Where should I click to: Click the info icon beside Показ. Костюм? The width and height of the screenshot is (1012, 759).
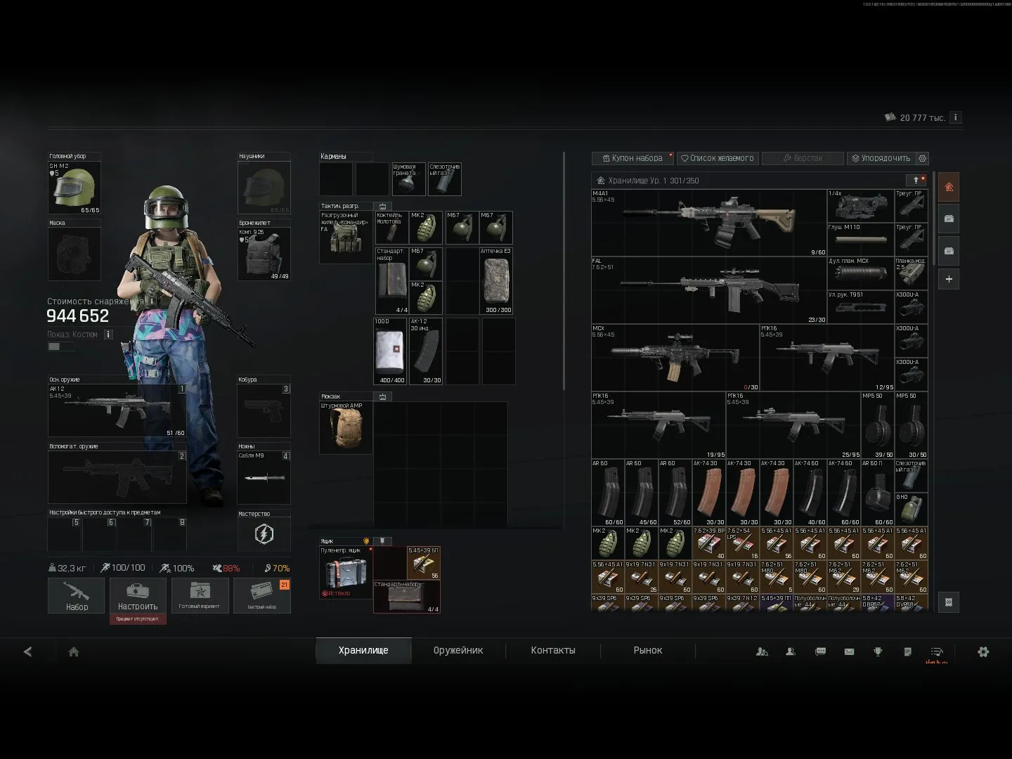click(108, 335)
